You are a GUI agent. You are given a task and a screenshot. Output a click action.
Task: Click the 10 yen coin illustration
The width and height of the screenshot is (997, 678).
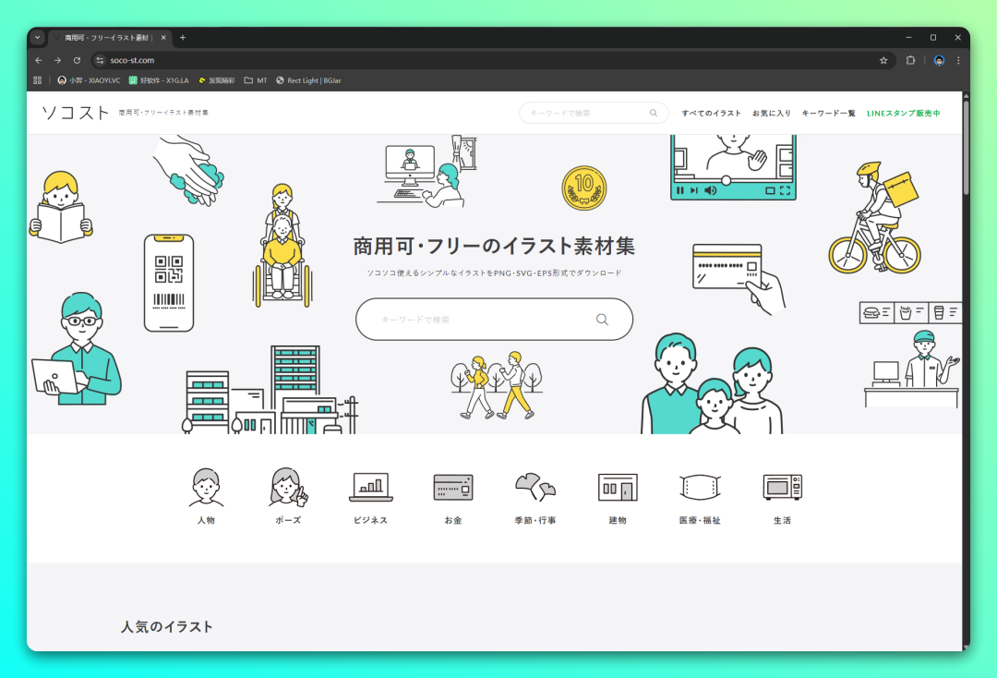[583, 188]
